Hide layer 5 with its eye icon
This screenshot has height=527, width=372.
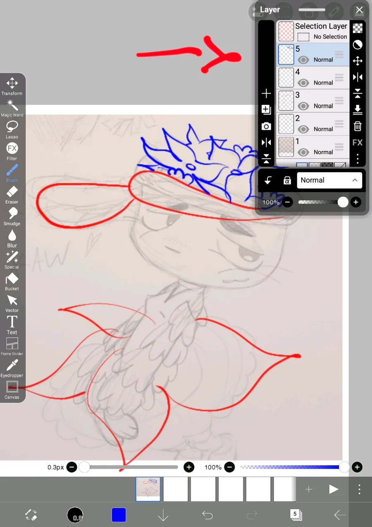(x=303, y=60)
